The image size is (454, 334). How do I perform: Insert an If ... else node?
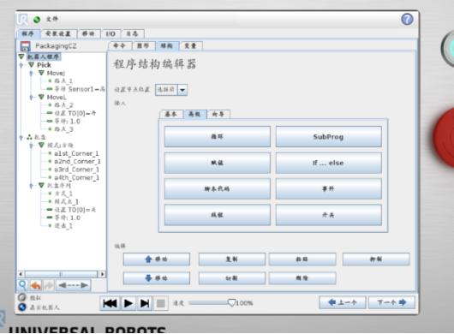coord(328,163)
